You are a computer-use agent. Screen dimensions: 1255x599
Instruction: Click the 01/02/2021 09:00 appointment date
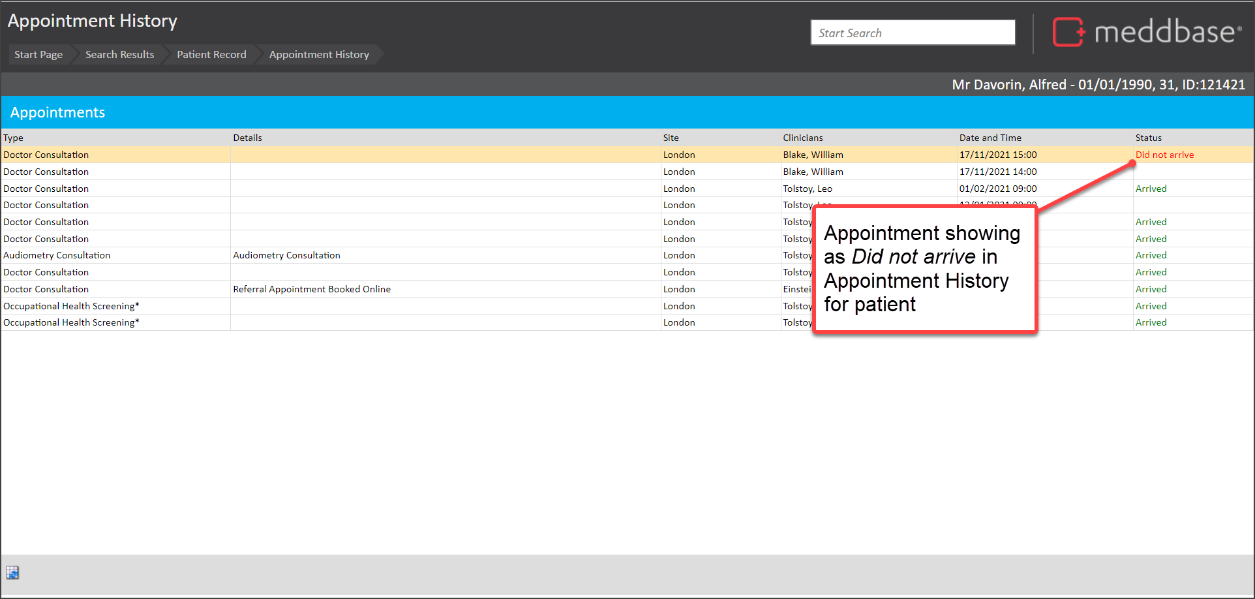(x=997, y=189)
